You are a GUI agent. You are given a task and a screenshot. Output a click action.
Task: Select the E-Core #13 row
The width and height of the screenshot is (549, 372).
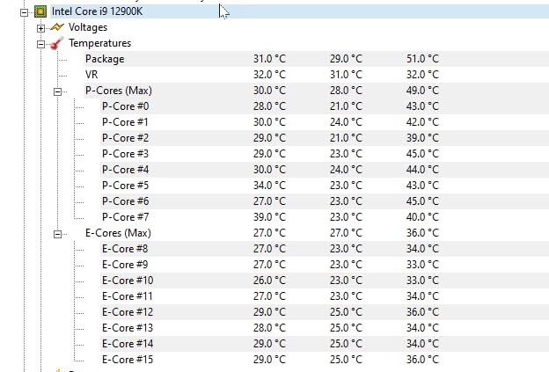(x=325, y=327)
